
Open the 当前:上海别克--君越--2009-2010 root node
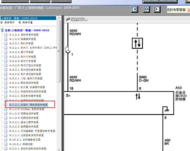(27, 30)
